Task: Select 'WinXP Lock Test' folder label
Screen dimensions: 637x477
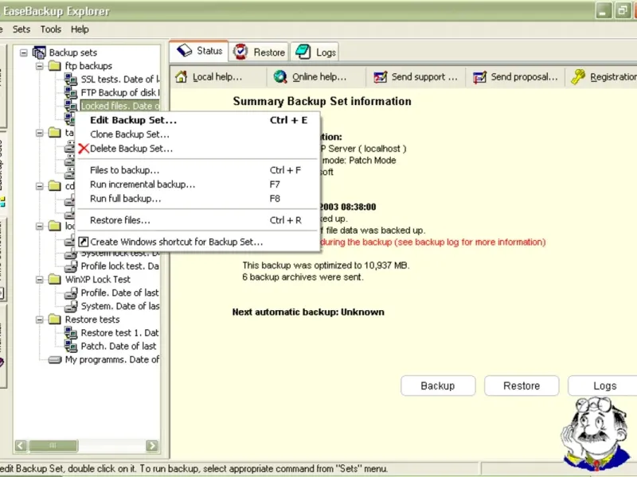Action: point(97,279)
